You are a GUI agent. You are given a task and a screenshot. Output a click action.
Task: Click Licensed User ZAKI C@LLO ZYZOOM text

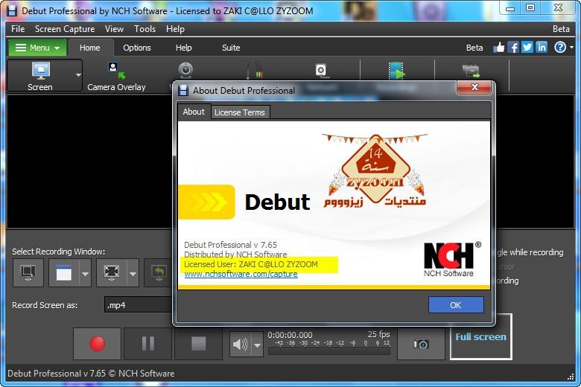(251, 264)
